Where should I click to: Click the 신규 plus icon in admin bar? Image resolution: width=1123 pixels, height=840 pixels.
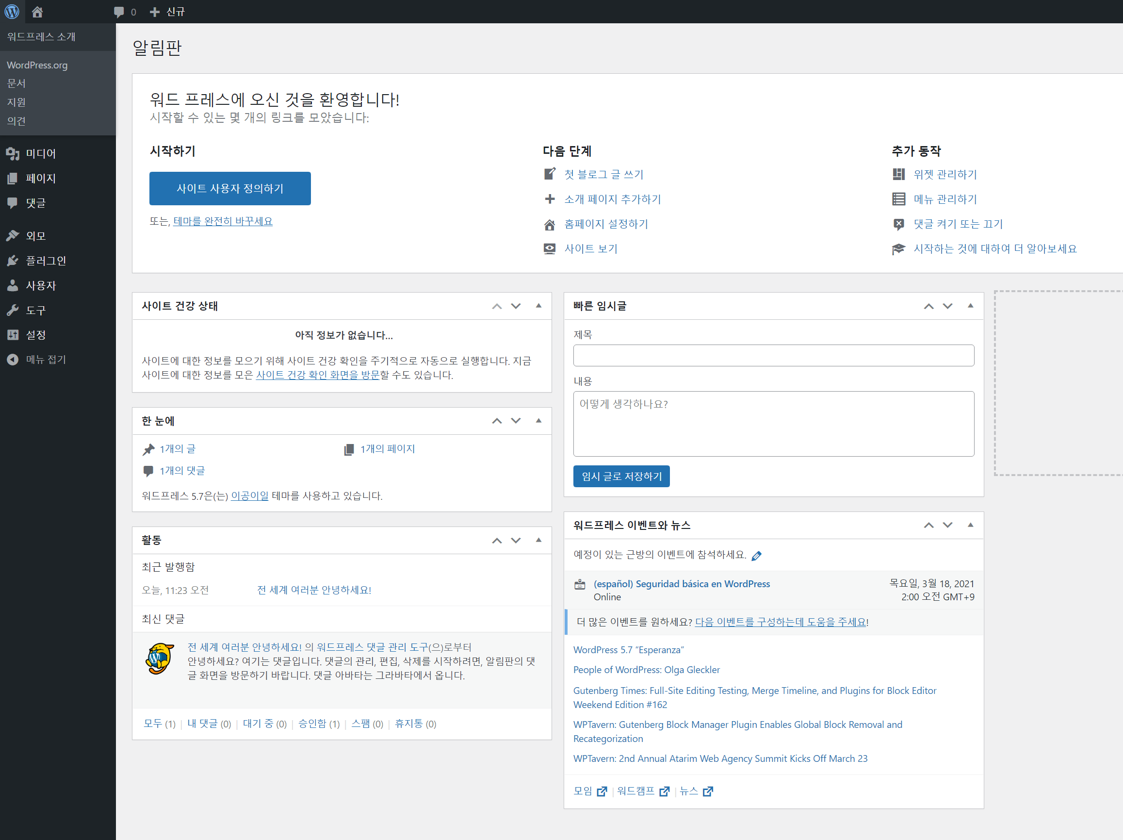click(155, 12)
